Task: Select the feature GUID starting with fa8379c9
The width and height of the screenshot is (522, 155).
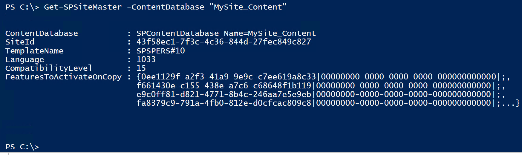Action: pyautogui.click(x=224, y=103)
